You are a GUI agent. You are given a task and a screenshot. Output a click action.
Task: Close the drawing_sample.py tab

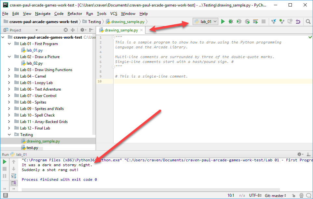coord(141,30)
